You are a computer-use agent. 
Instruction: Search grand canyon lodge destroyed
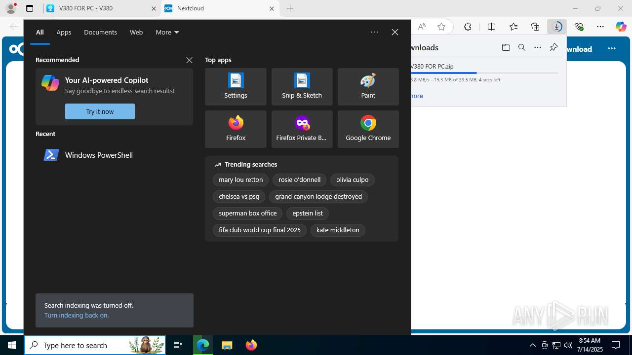pyautogui.click(x=318, y=197)
